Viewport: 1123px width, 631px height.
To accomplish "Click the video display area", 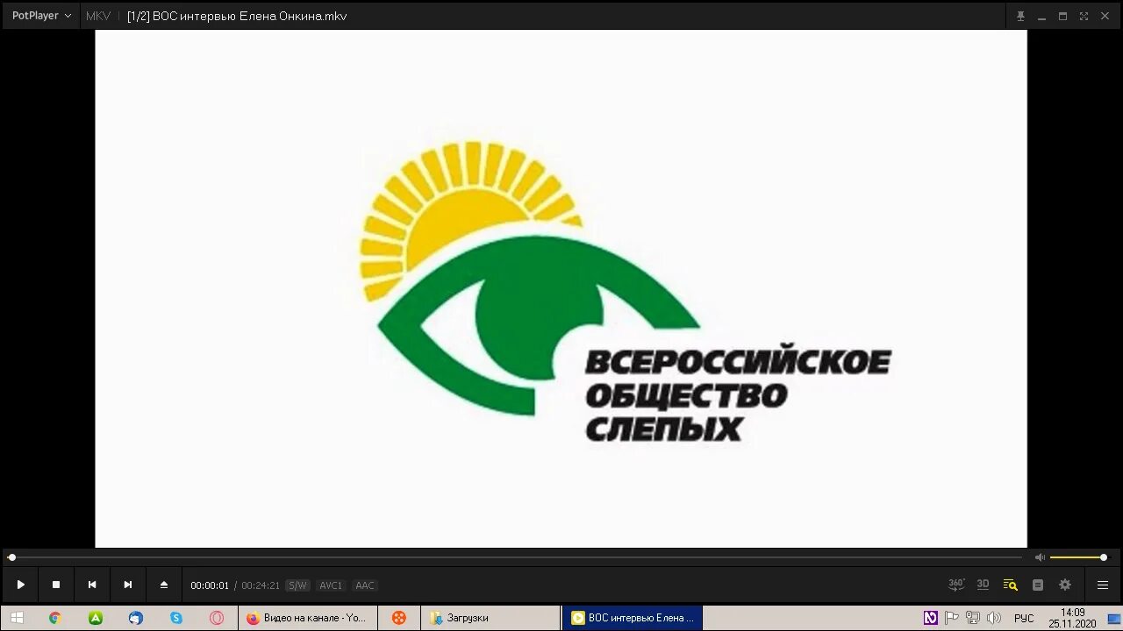I will 561,288.
